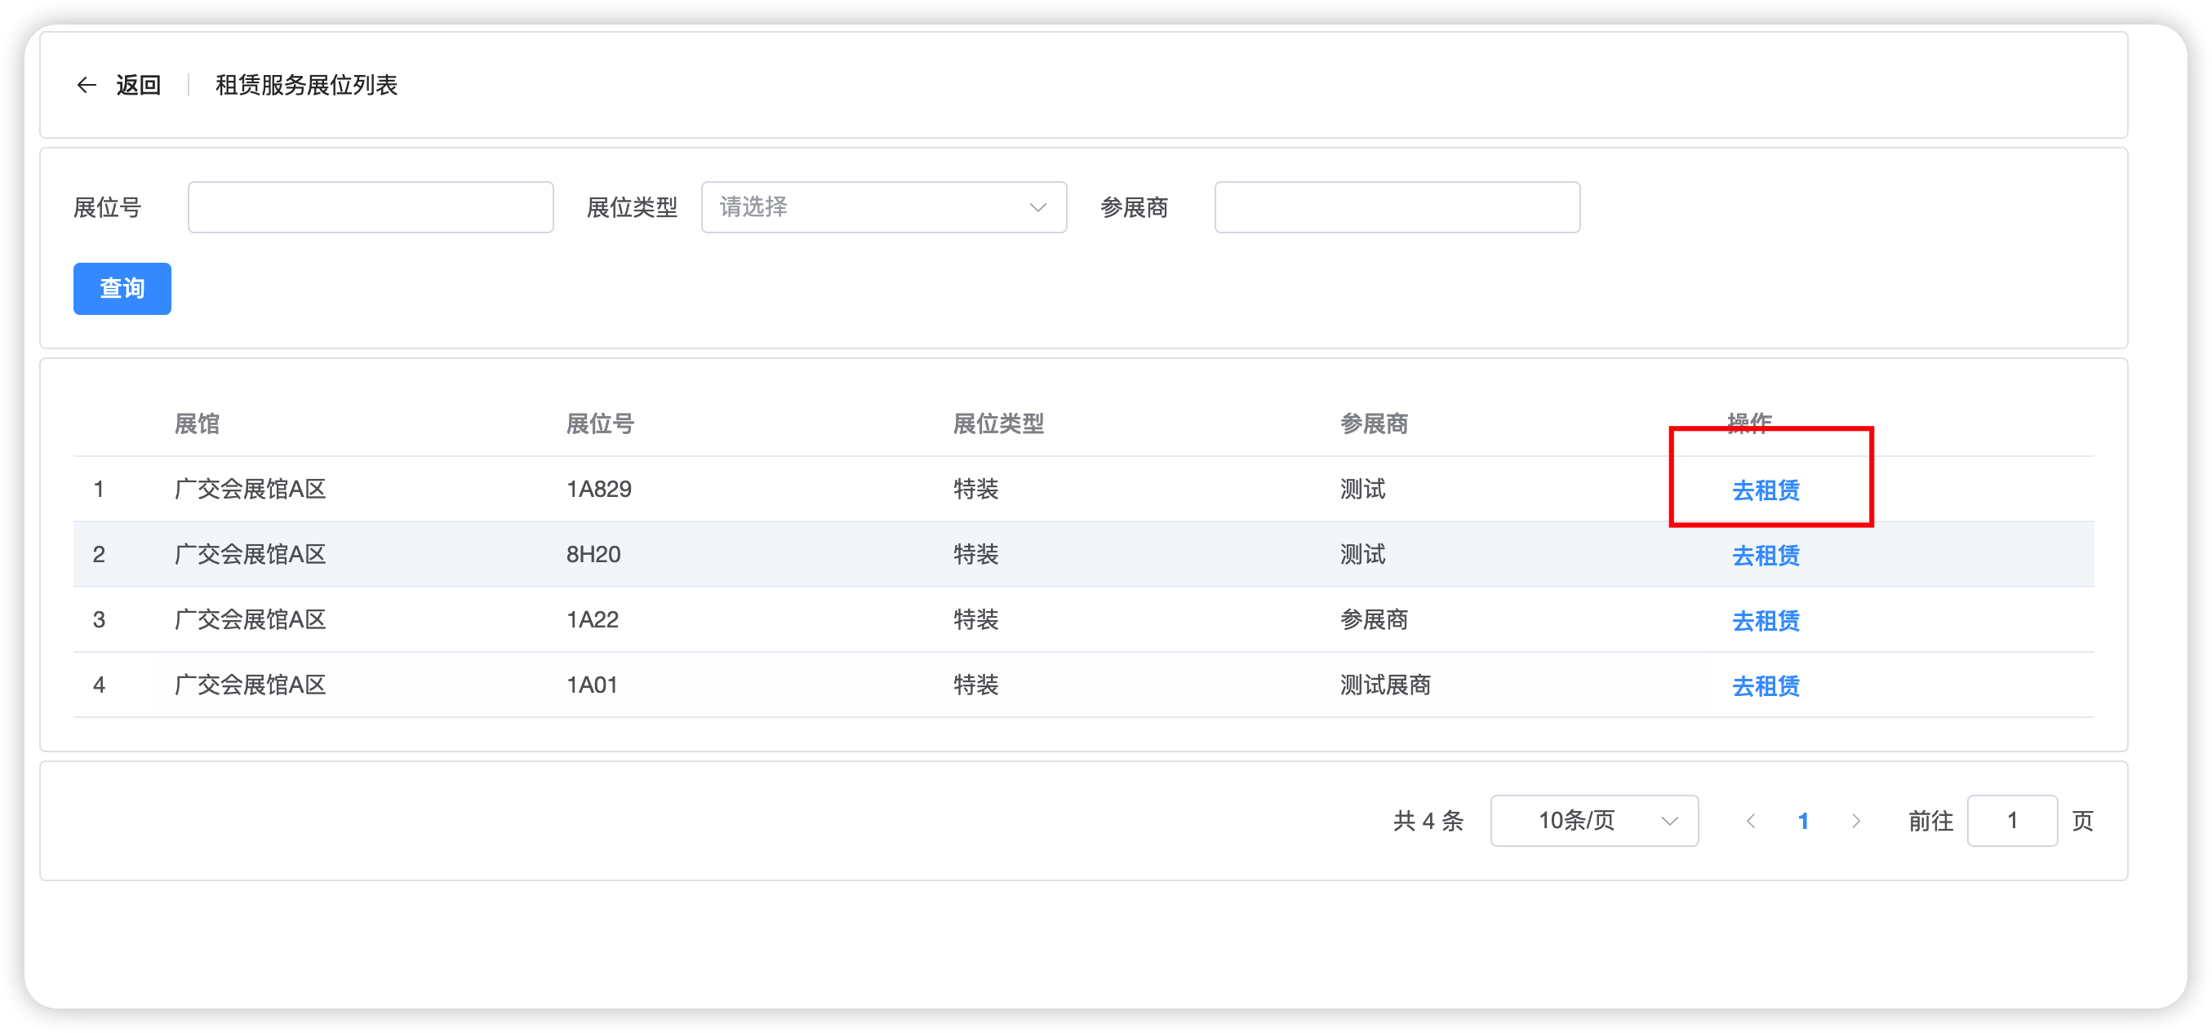Screen dimensions: 2212x1033
Task: Click page title 租赁服务展位列表
Action: (x=306, y=85)
